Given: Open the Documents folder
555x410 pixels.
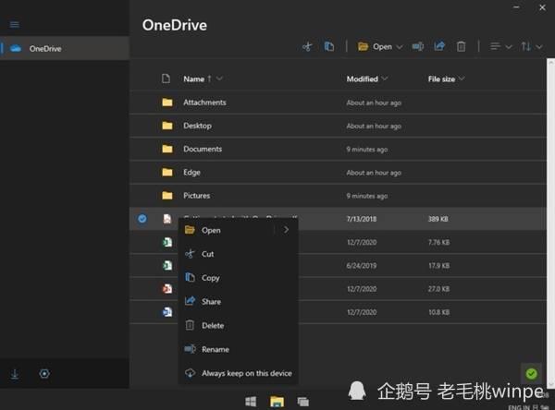Looking at the screenshot, I should point(203,150).
